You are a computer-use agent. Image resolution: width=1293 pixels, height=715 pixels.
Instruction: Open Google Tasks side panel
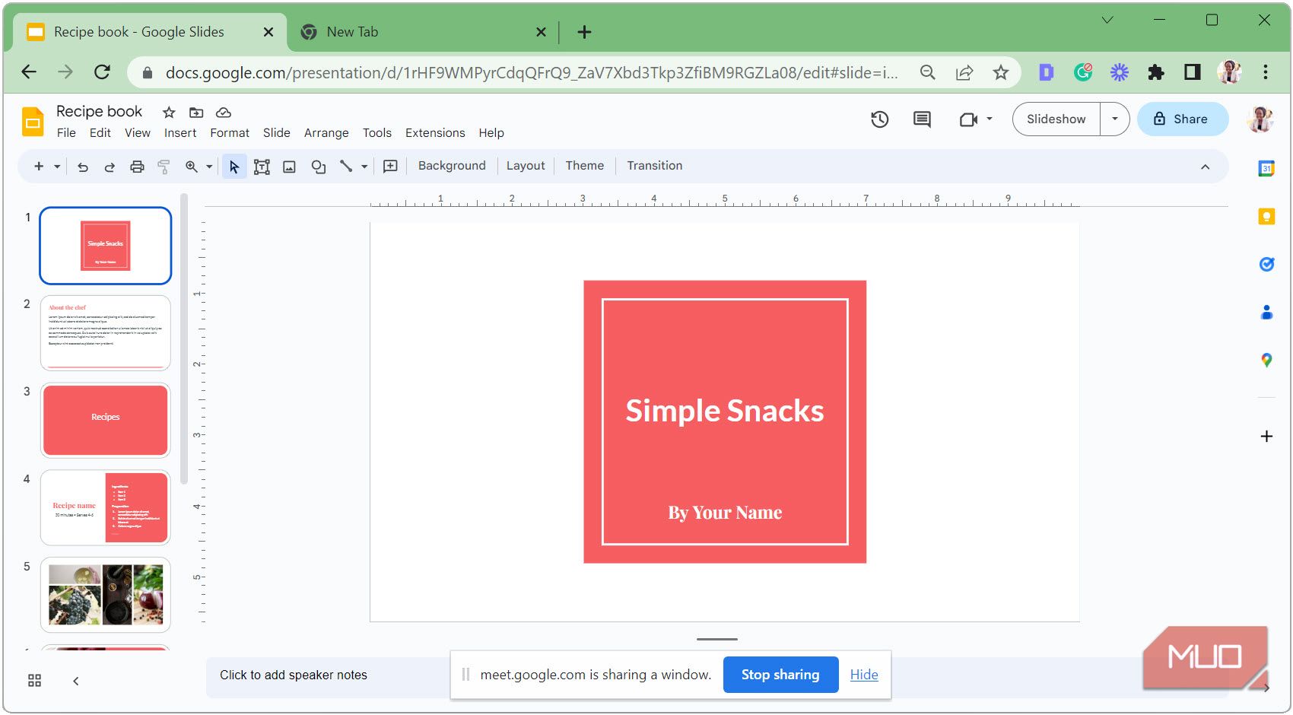[x=1266, y=264]
